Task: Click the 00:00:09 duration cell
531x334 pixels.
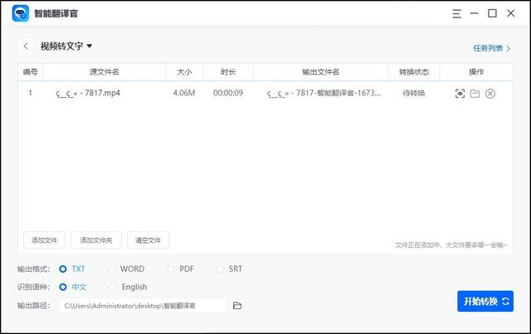Action: (228, 93)
